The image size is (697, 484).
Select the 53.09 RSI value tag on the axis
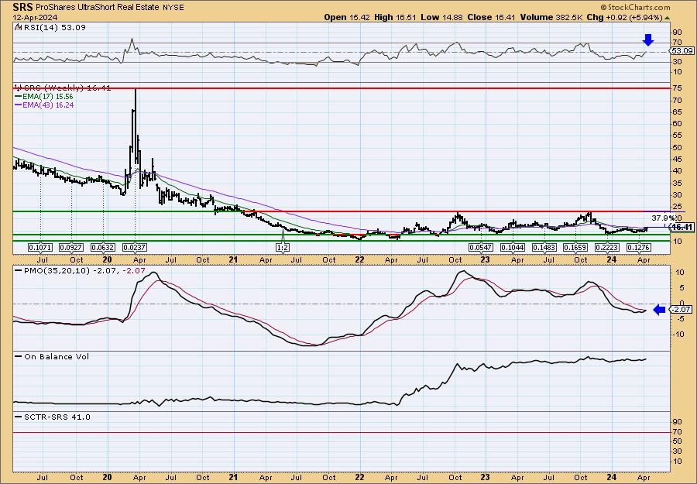[683, 51]
